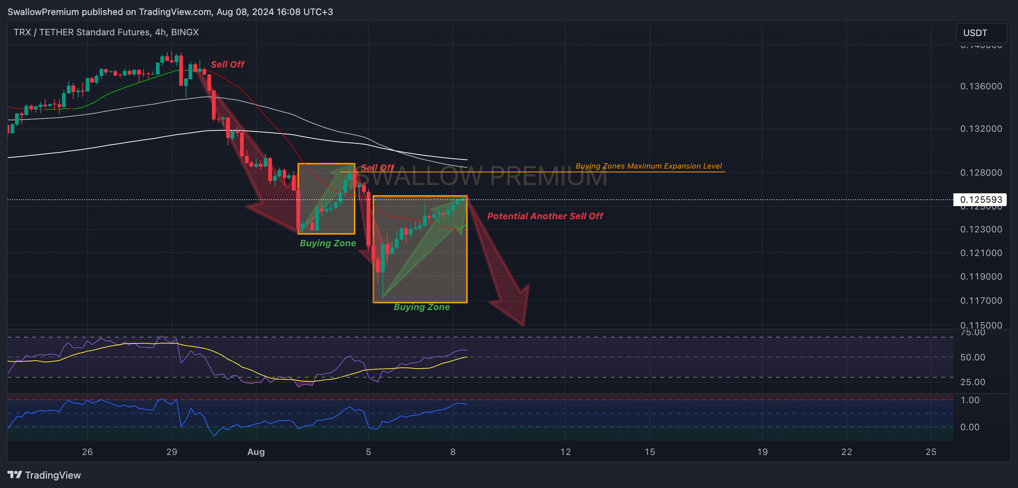Click the current price label 0.125593
The image size is (1018, 488).
(x=980, y=199)
